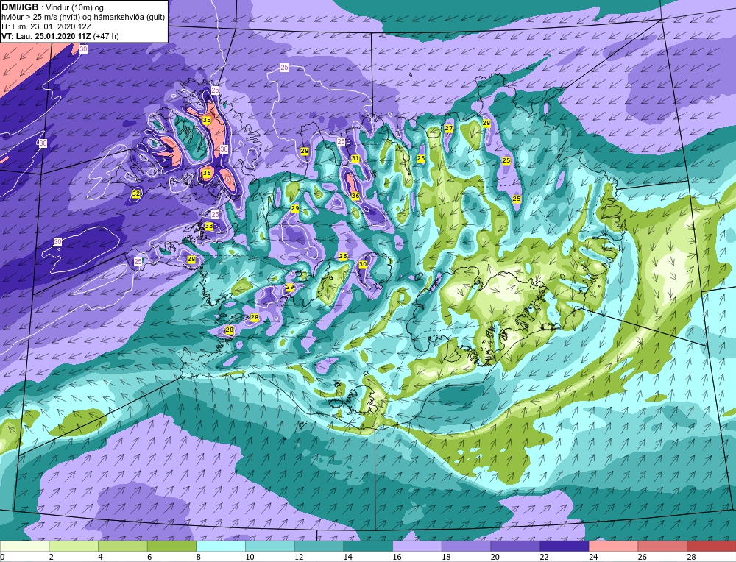The width and height of the screenshot is (736, 562).
Task: Choose the olive green 6–8 legend swatch
Action: click(171, 546)
